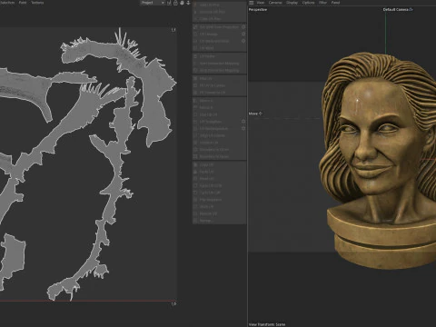Click the Add UV Pins command
Viewport: 436px width, 327px height.
coord(219,5)
